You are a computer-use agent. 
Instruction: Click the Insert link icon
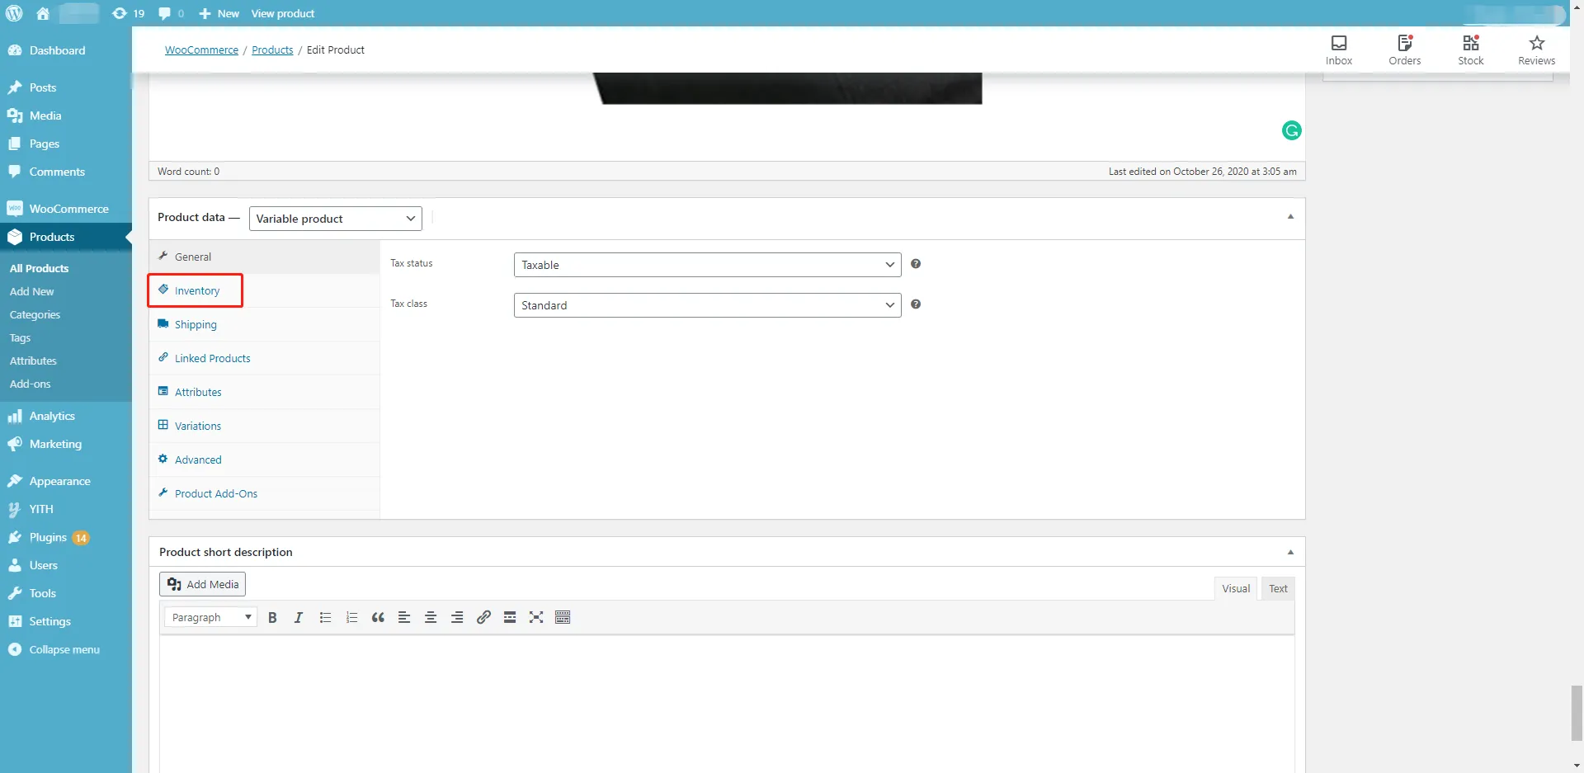tap(483, 618)
